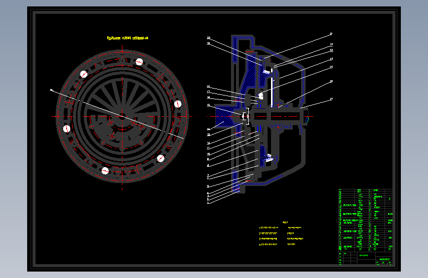Image resolution: width=428 pixels, height=278 pixels.
Task: Select the section line label at the circular view's upper left
Action: pyautogui.click(x=52, y=90)
